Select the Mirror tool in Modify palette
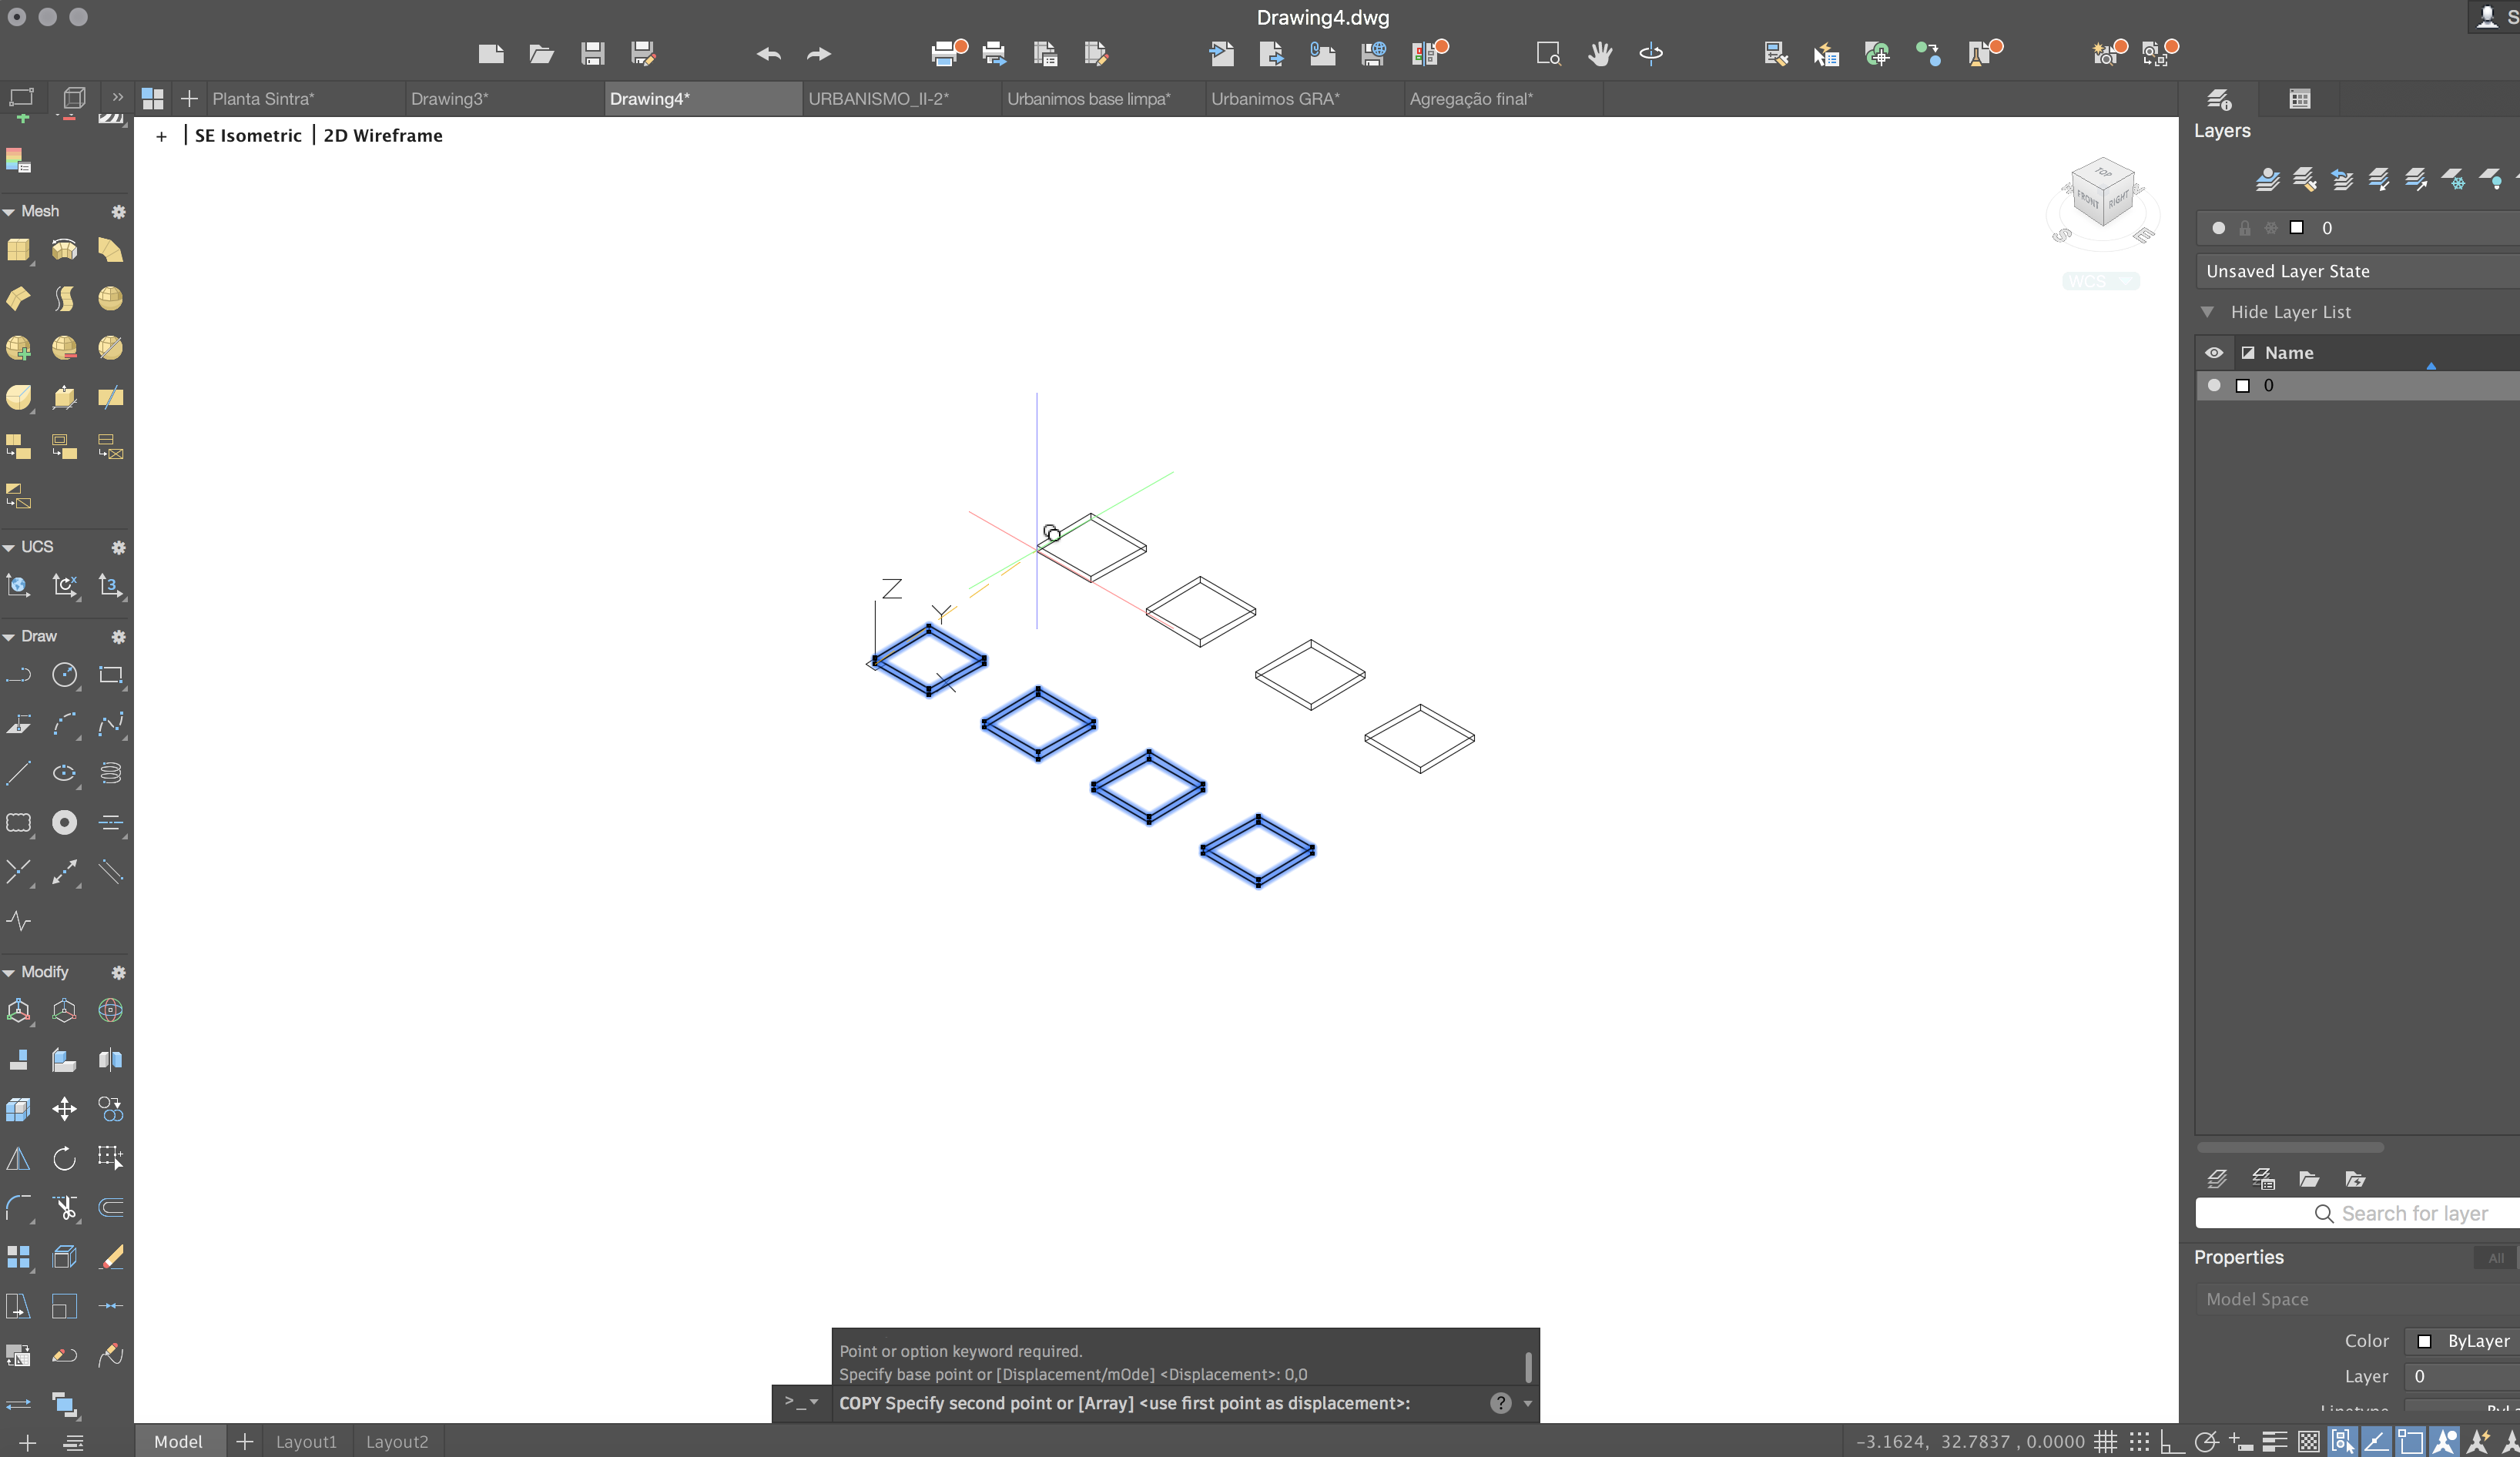This screenshot has height=1457, width=2520. pos(19,1158)
